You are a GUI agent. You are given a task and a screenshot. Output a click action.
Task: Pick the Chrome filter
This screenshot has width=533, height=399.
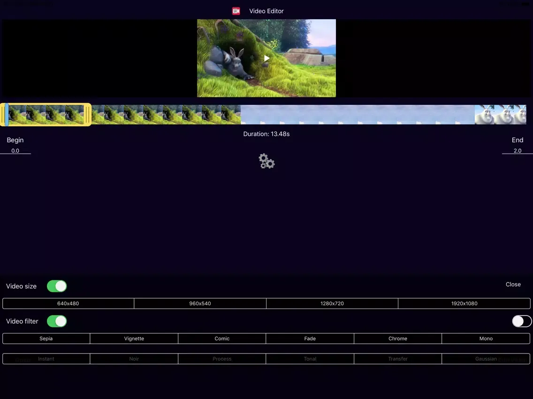point(398,338)
